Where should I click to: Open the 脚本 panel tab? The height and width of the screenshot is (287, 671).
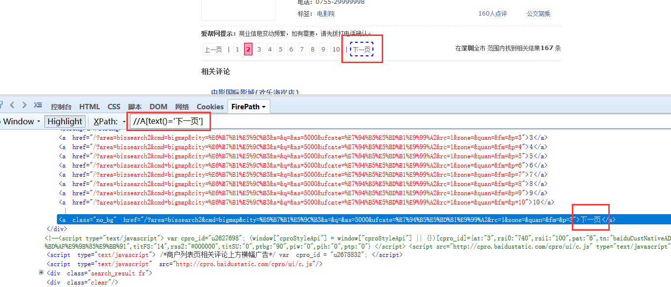(x=135, y=107)
